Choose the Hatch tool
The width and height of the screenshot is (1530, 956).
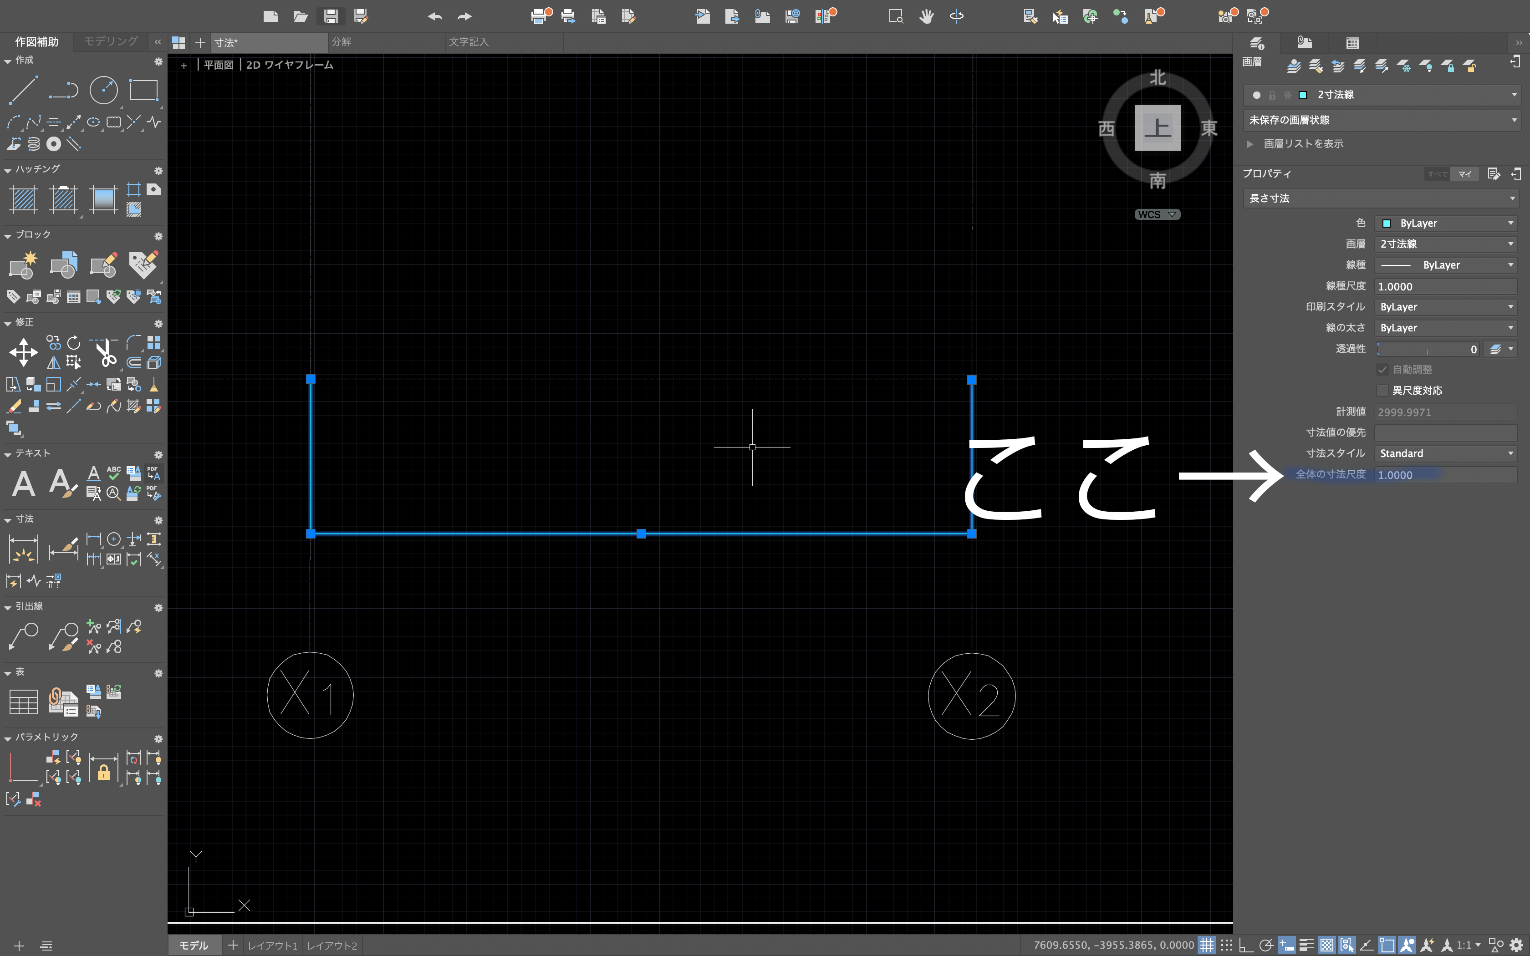[x=23, y=199]
